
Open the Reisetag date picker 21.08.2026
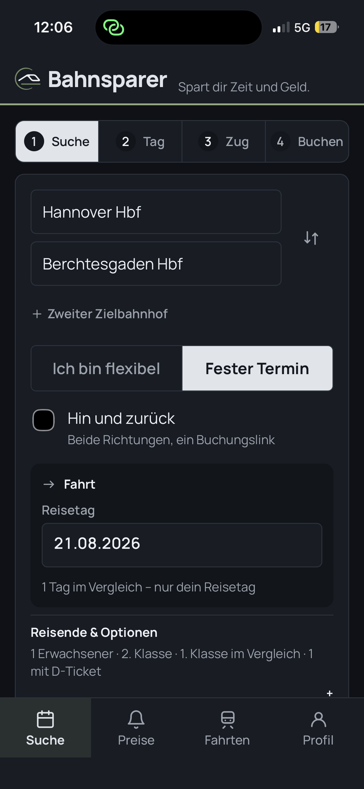(x=182, y=545)
